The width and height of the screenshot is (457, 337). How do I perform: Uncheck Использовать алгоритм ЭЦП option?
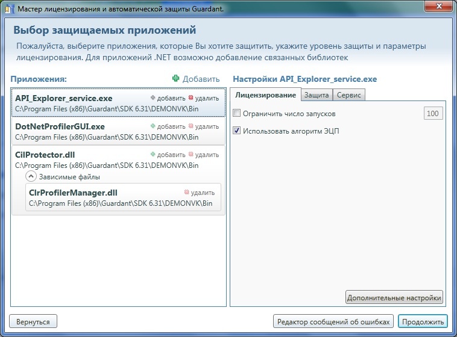(x=237, y=131)
